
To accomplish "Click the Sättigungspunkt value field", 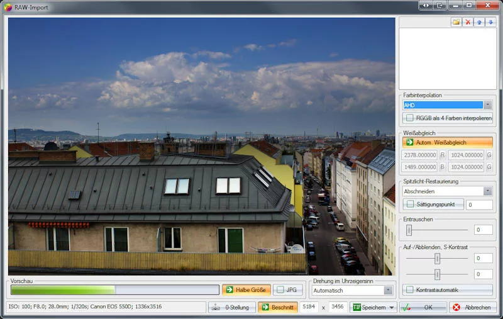I will (479, 204).
